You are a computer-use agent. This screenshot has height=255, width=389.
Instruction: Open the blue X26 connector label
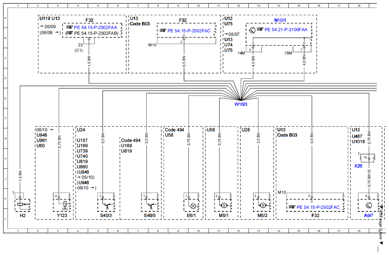[x=358, y=166]
